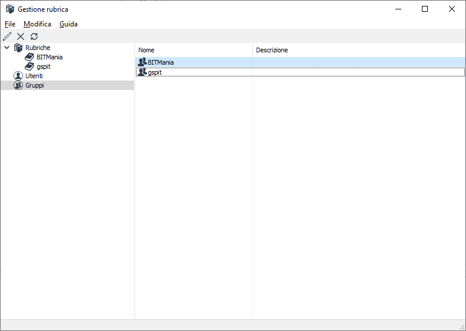Select the Rubriche root node in tree
Viewport: 466px width, 331px height.
point(37,48)
